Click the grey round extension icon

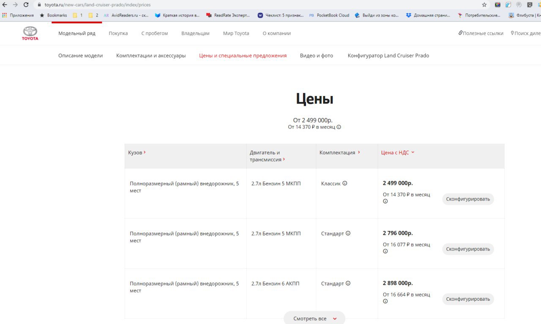519,5
